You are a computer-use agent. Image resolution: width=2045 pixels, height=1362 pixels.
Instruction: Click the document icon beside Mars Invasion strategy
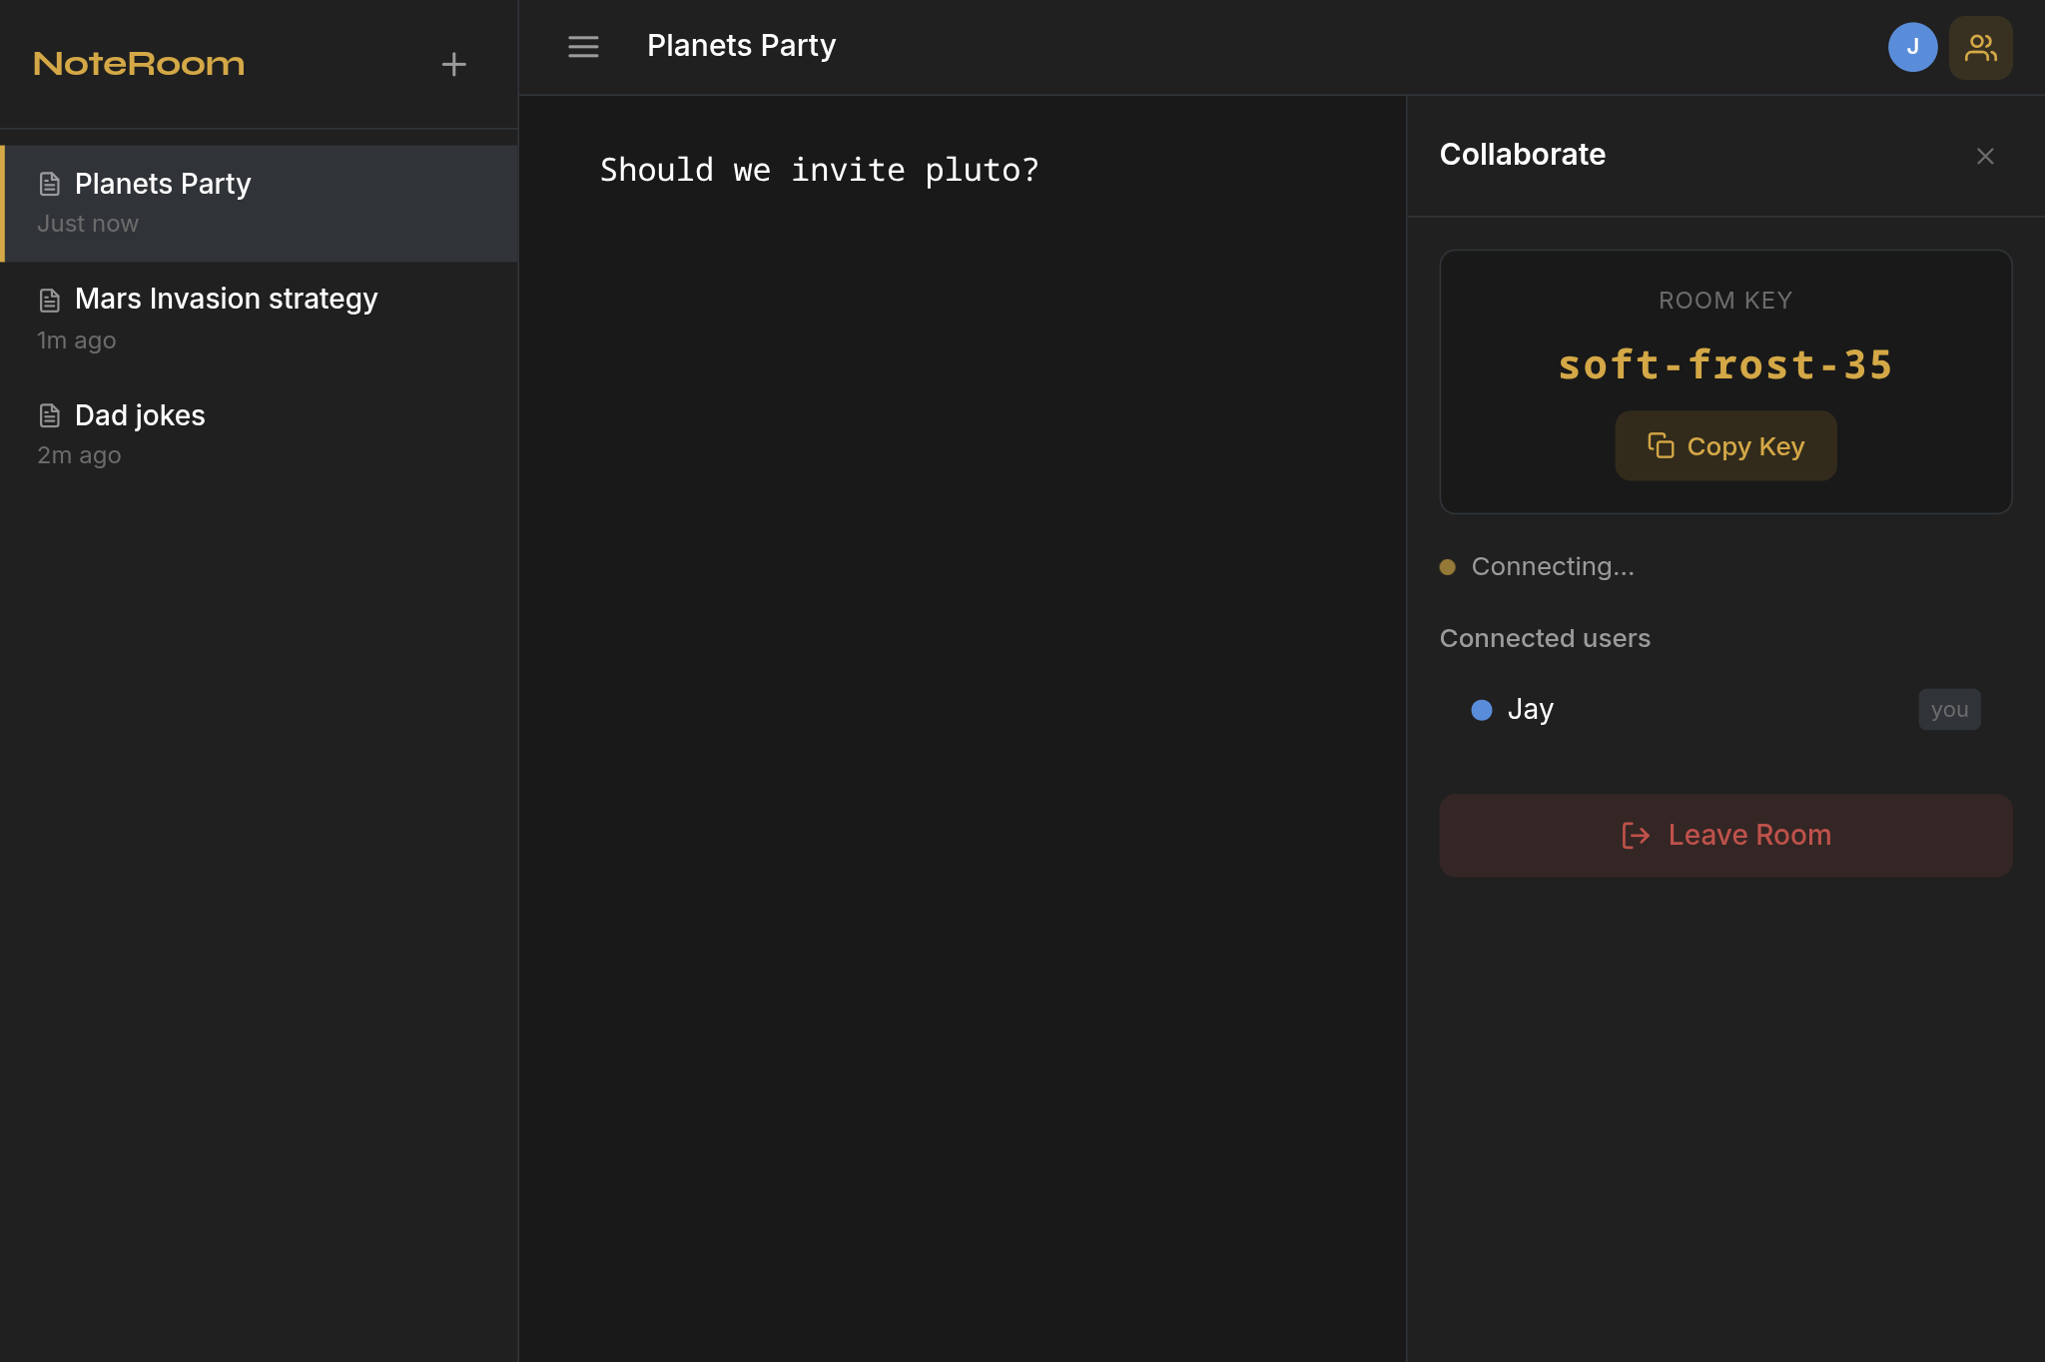point(49,300)
